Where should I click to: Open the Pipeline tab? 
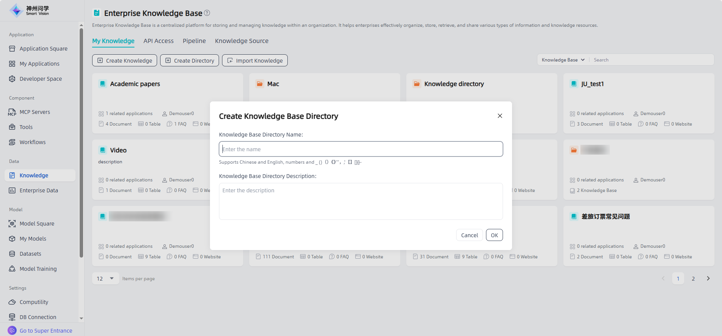194,41
